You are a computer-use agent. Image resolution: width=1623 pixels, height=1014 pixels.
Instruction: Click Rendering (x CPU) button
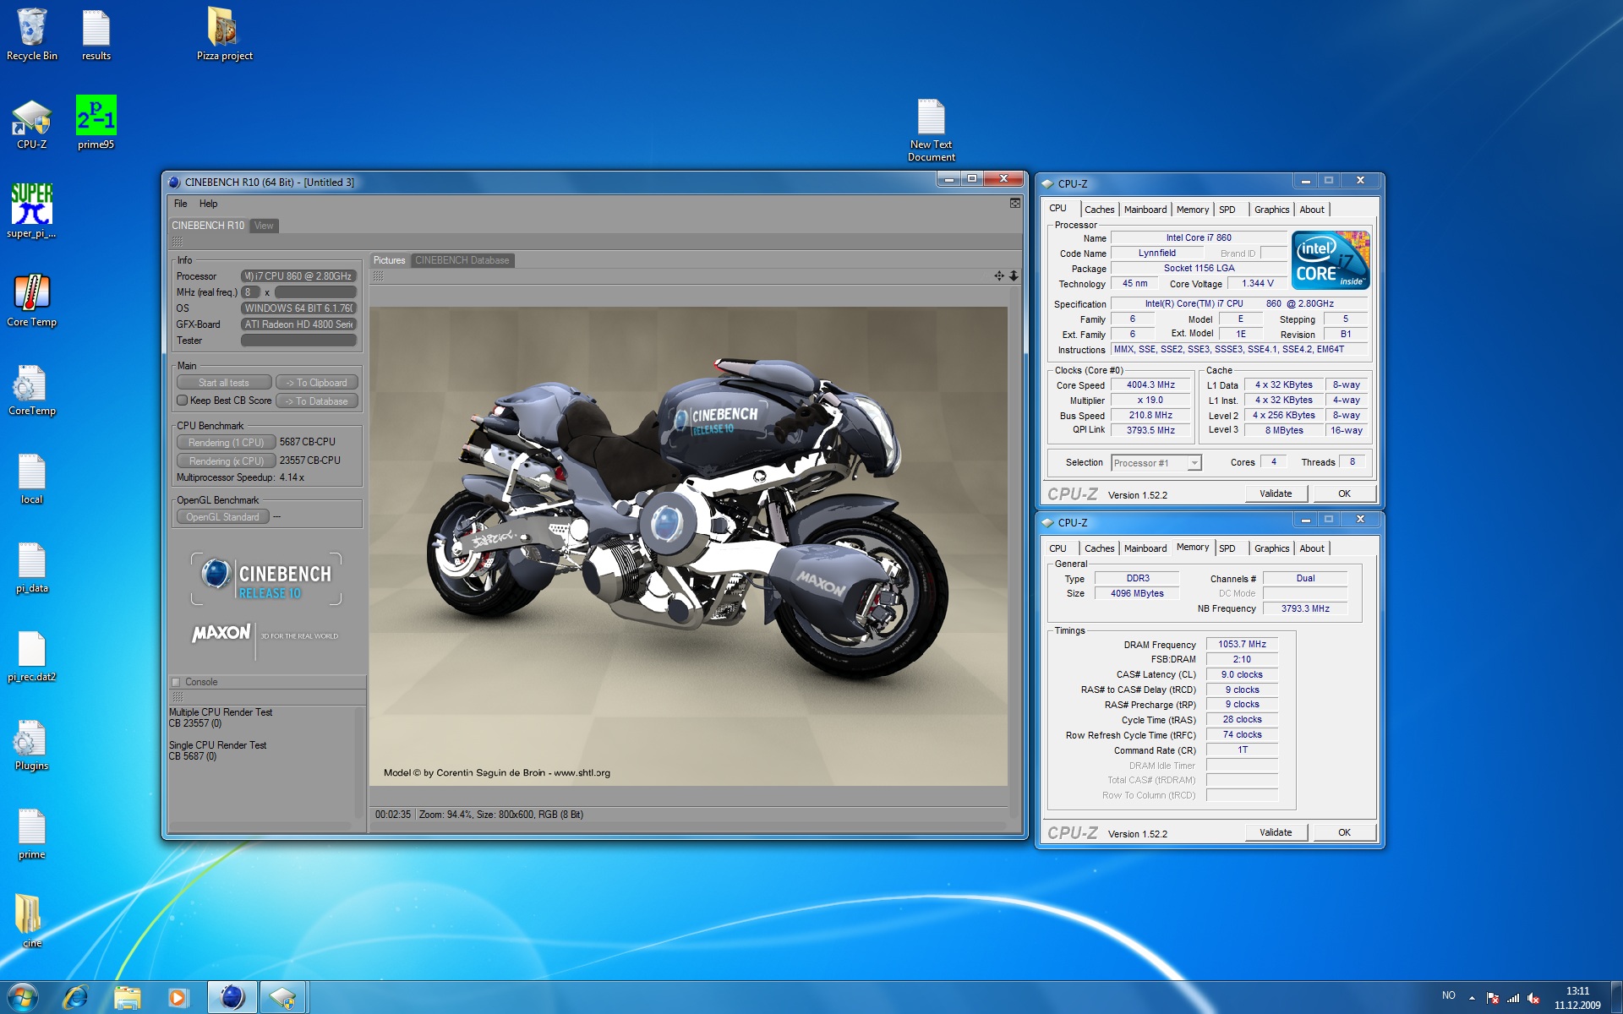(x=226, y=461)
